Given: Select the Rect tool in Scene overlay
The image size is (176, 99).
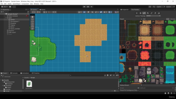Looking at the screenshot, I should coord(32,26).
